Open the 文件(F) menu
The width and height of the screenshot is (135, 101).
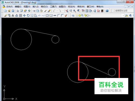click(9, 6)
